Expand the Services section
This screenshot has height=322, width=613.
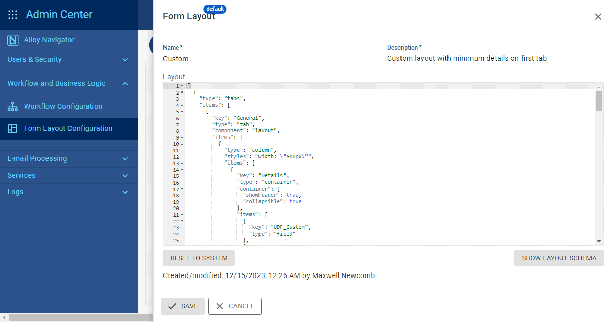pyautogui.click(x=125, y=176)
